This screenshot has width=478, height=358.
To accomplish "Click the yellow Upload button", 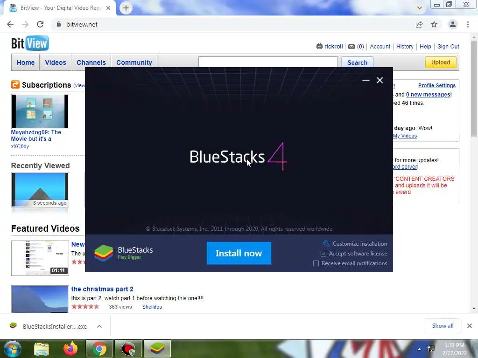I will pyautogui.click(x=441, y=62).
